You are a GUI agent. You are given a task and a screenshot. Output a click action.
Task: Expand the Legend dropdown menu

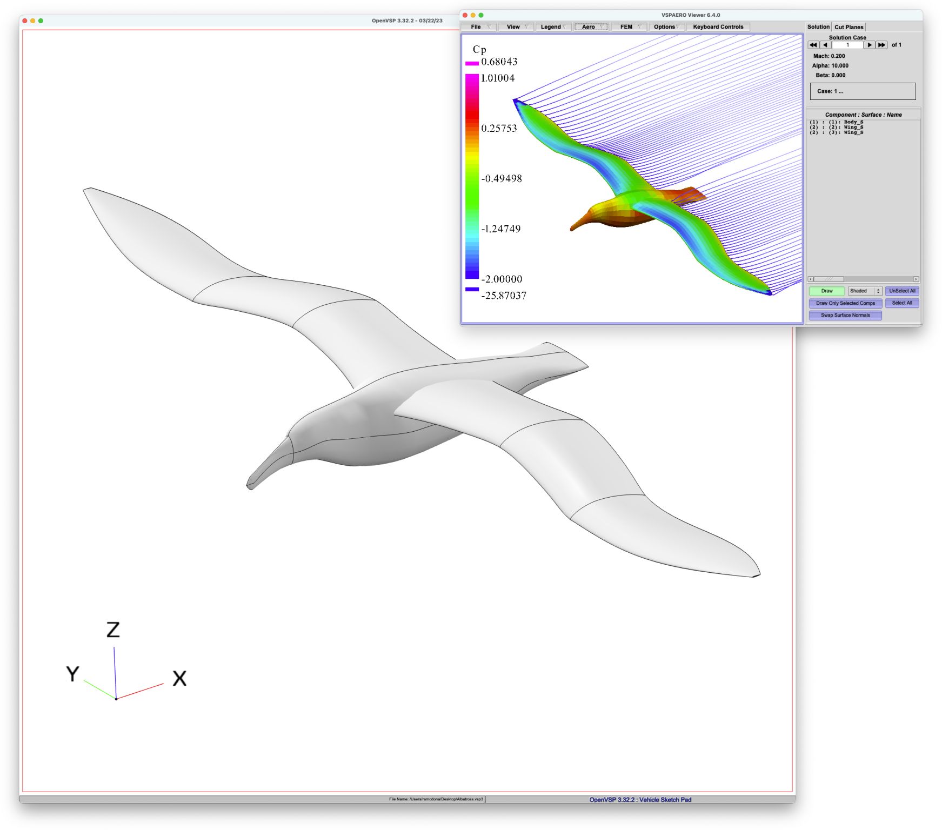(553, 27)
